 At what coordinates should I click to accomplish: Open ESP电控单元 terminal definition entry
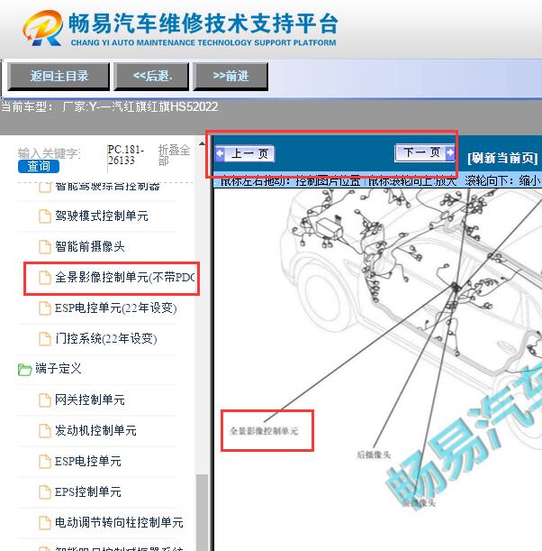point(87,461)
